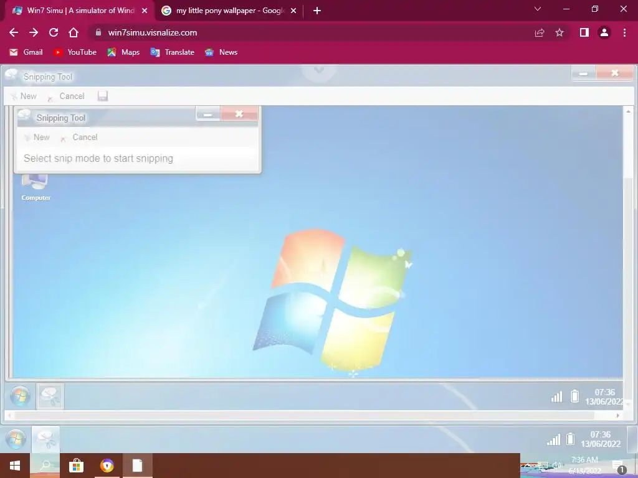Toggle the browser side panel icon
638x478 pixels.
[x=584, y=32]
